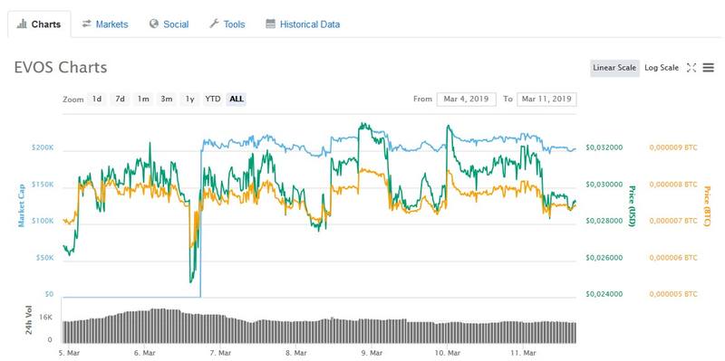Click the globe icon beside Social
Viewport: 725px width, 361px height.
coord(154,24)
